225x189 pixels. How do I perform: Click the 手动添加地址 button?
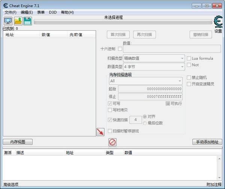(x=207, y=142)
